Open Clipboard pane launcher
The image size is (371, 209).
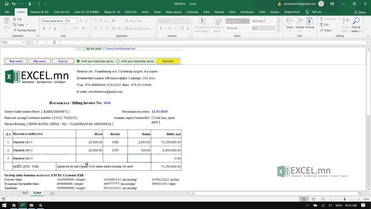tap(38, 36)
